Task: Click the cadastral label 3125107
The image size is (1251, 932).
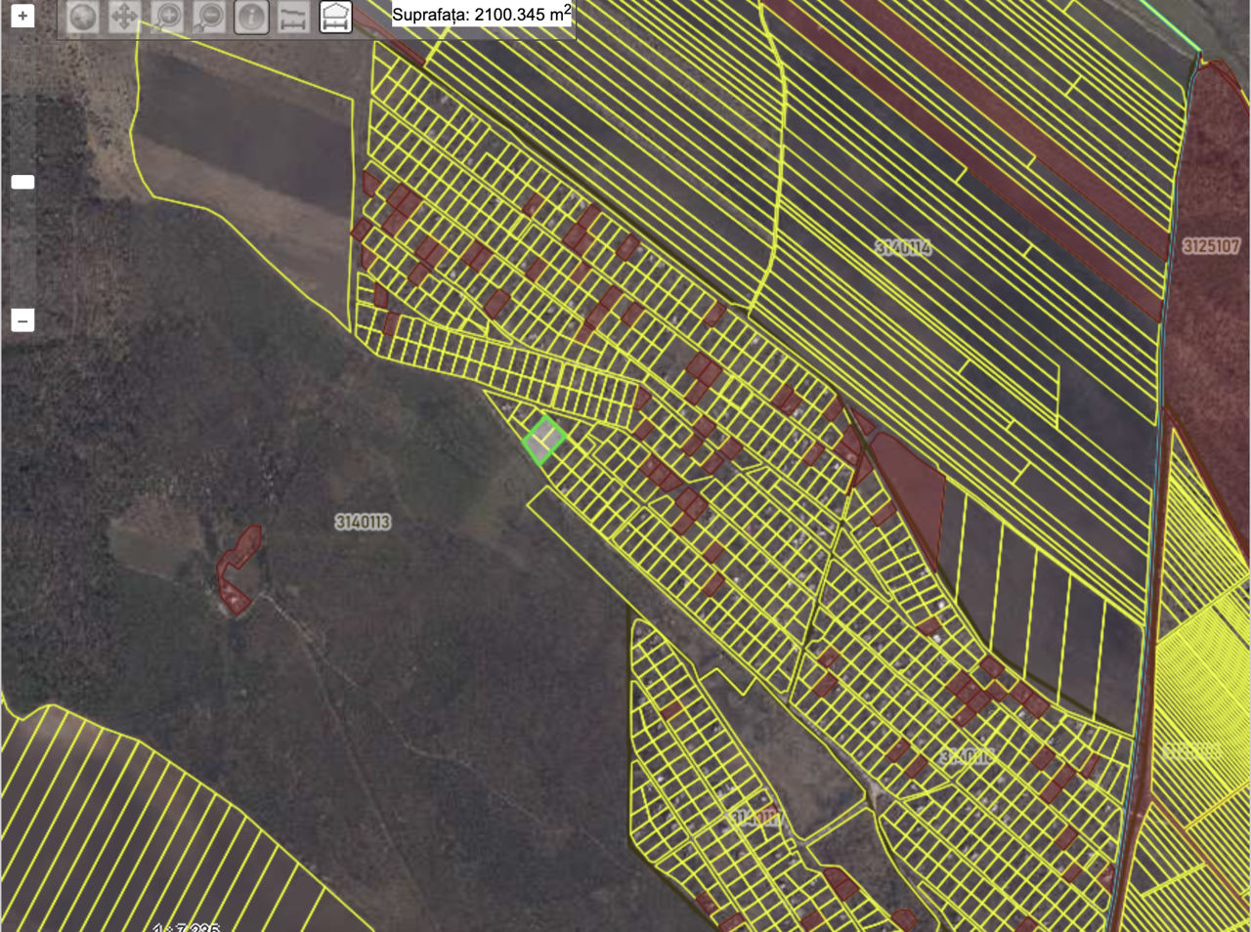Action: pyautogui.click(x=1211, y=246)
